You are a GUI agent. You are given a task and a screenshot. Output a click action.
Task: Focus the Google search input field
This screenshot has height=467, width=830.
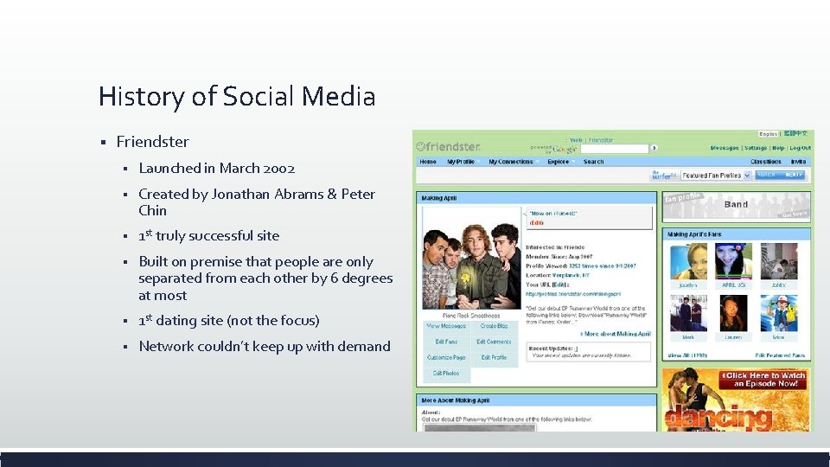tap(615, 149)
